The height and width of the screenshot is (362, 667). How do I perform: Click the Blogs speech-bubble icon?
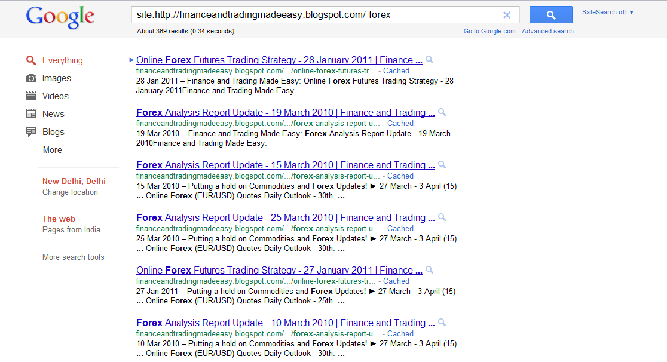pyautogui.click(x=31, y=131)
